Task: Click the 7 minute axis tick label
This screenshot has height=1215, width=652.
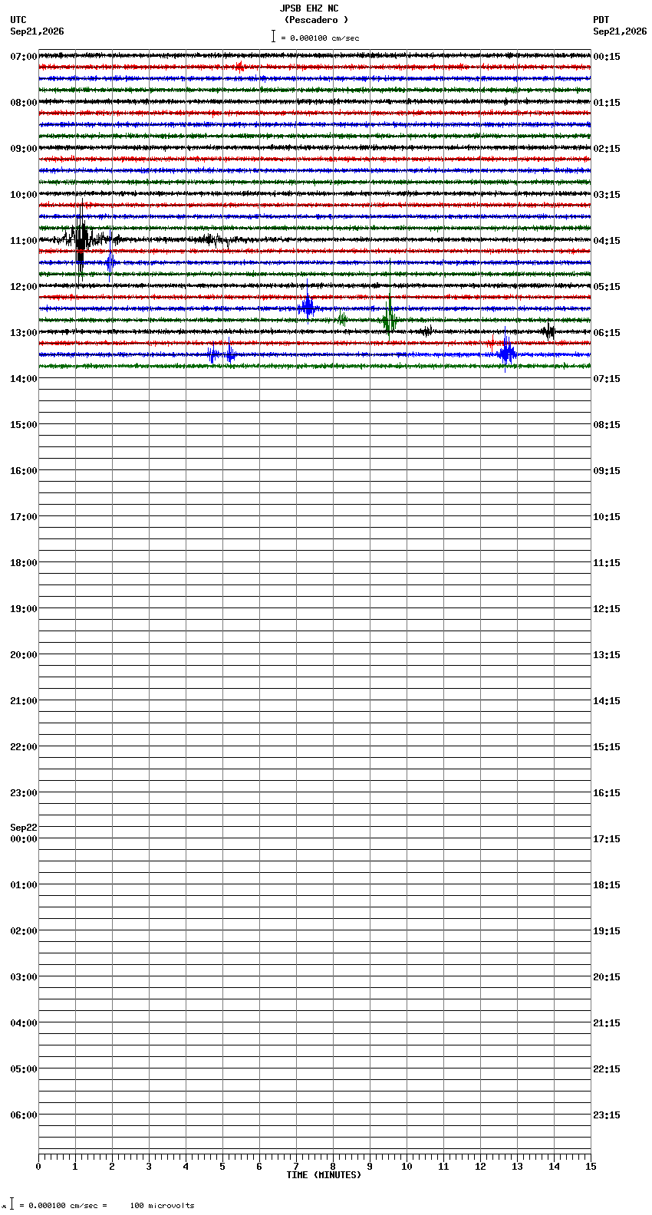Action: tap(296, 1167)
